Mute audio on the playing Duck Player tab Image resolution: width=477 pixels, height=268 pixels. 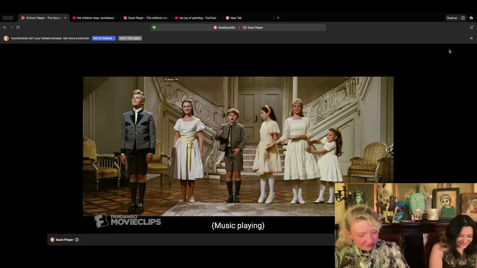coord(27,18)
